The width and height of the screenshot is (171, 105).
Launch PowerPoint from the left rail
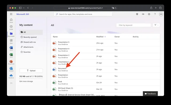coord(11,62)
